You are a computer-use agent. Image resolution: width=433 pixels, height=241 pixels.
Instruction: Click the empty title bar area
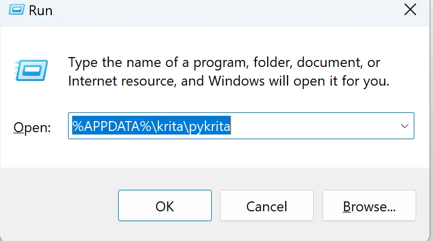click(226, 11)
